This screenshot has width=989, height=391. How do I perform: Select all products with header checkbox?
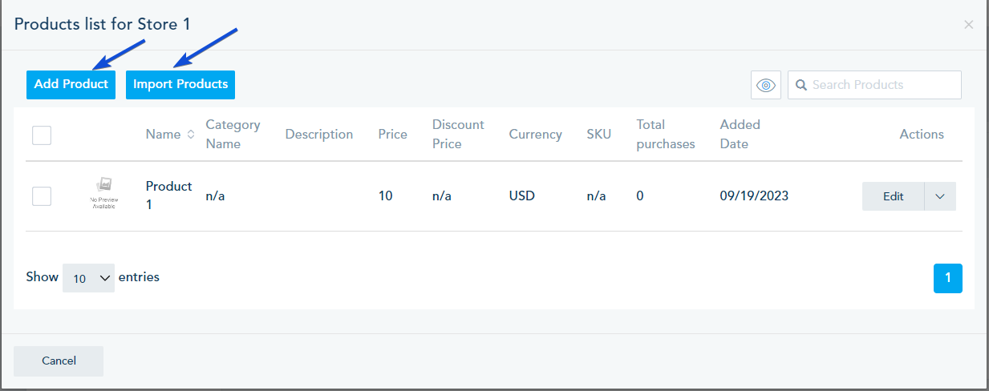42,135
